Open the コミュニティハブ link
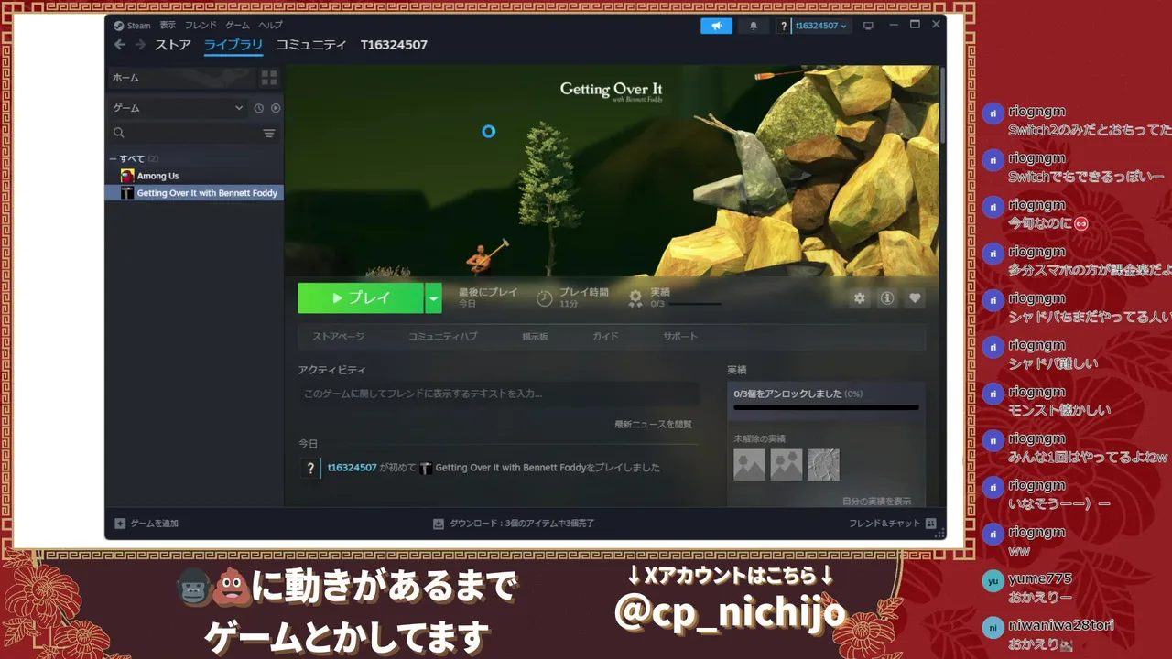Viewport: 1172px width, 659px height. pyautogui.click(x=443, y=337)
